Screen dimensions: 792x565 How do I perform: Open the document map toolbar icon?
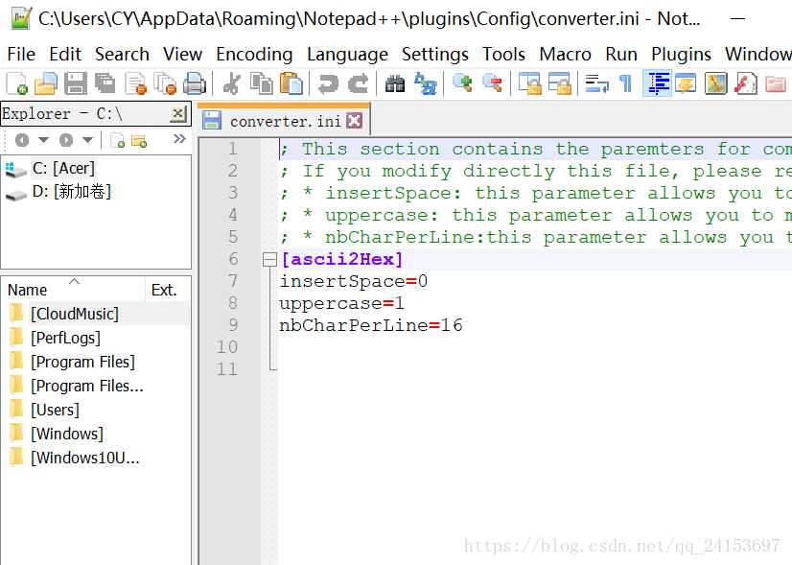tap(715, 83)
